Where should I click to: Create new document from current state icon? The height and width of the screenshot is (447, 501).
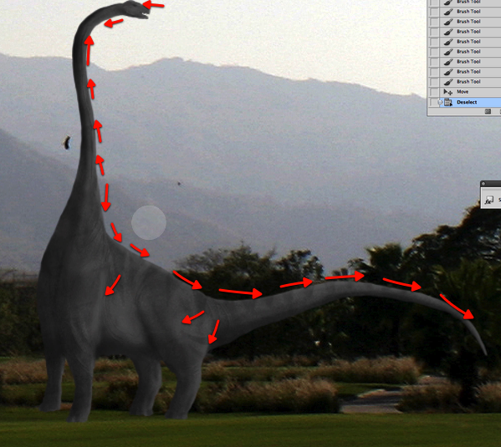point(488,111)
